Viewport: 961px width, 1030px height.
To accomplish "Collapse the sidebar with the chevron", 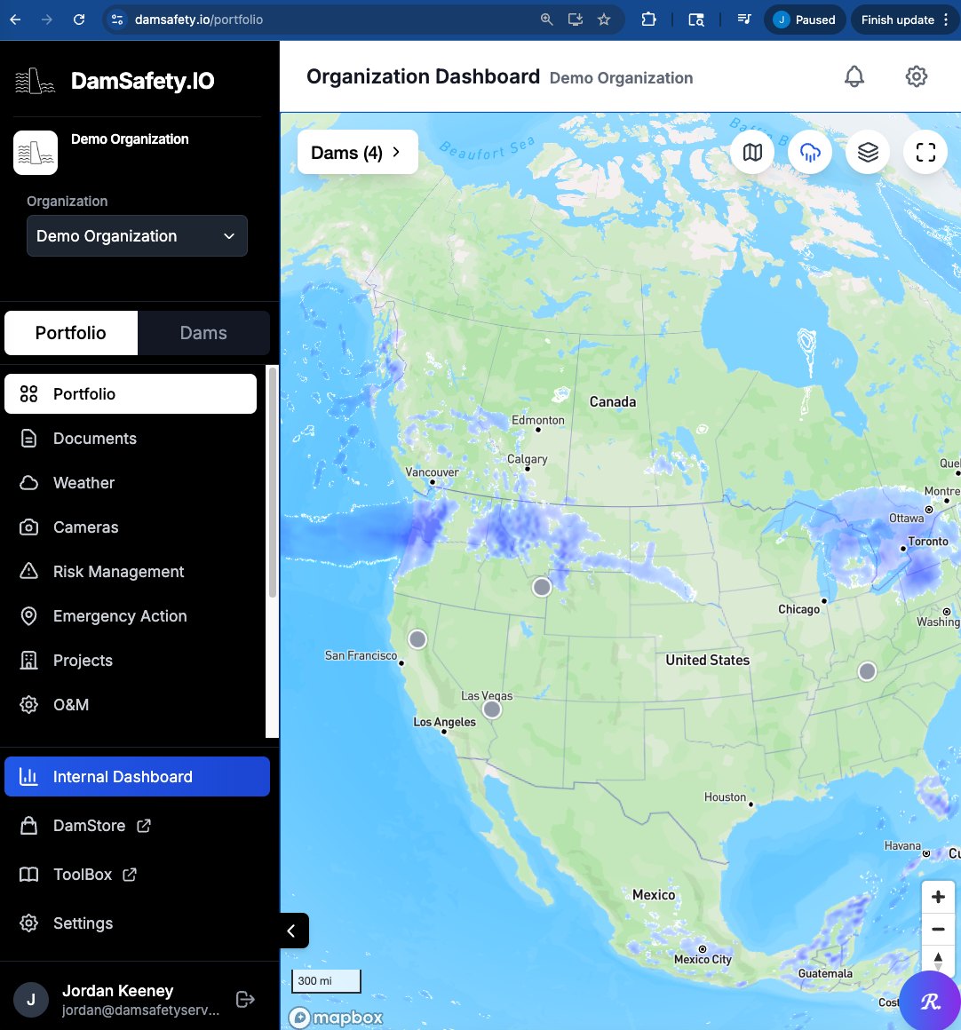I will coord(292,931).
